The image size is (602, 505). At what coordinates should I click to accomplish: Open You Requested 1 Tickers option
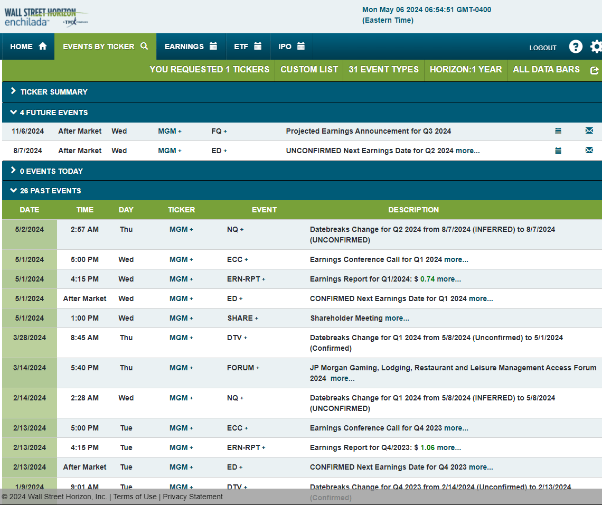point(209,70)
